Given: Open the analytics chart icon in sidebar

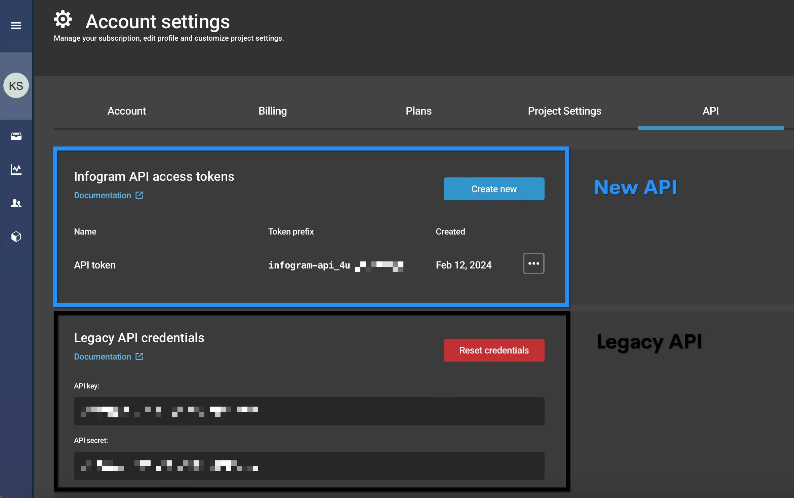Looking at the screenshot, I should [x=16, y=169].
